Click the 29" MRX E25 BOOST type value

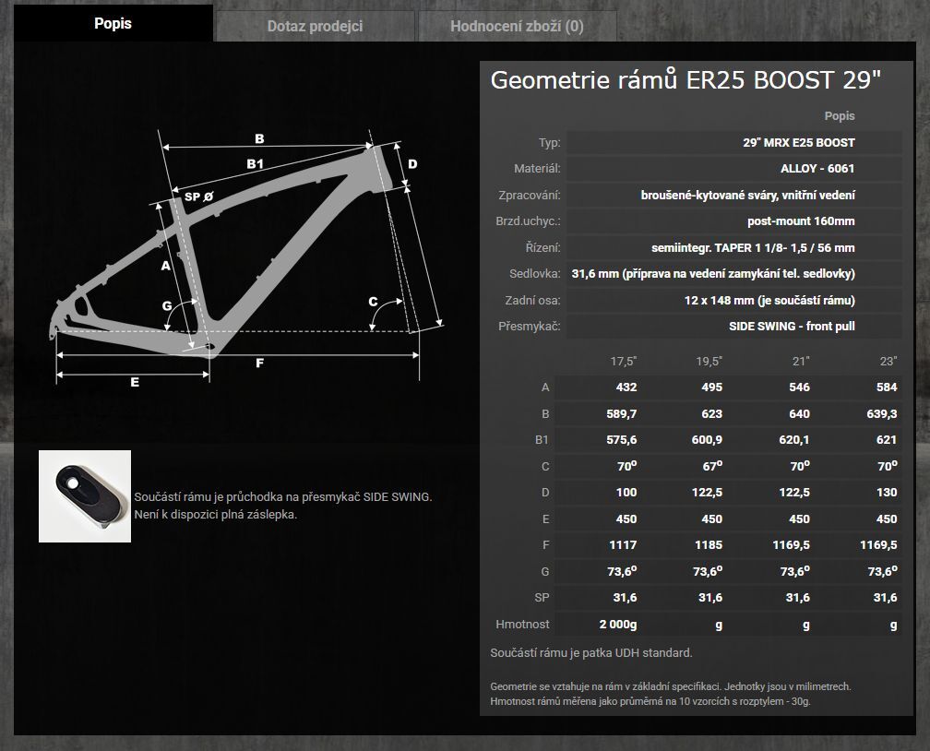coord(798,142)
